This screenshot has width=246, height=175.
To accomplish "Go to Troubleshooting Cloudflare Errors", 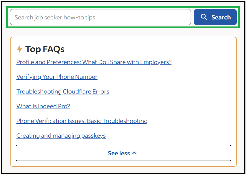I will 63,91.
